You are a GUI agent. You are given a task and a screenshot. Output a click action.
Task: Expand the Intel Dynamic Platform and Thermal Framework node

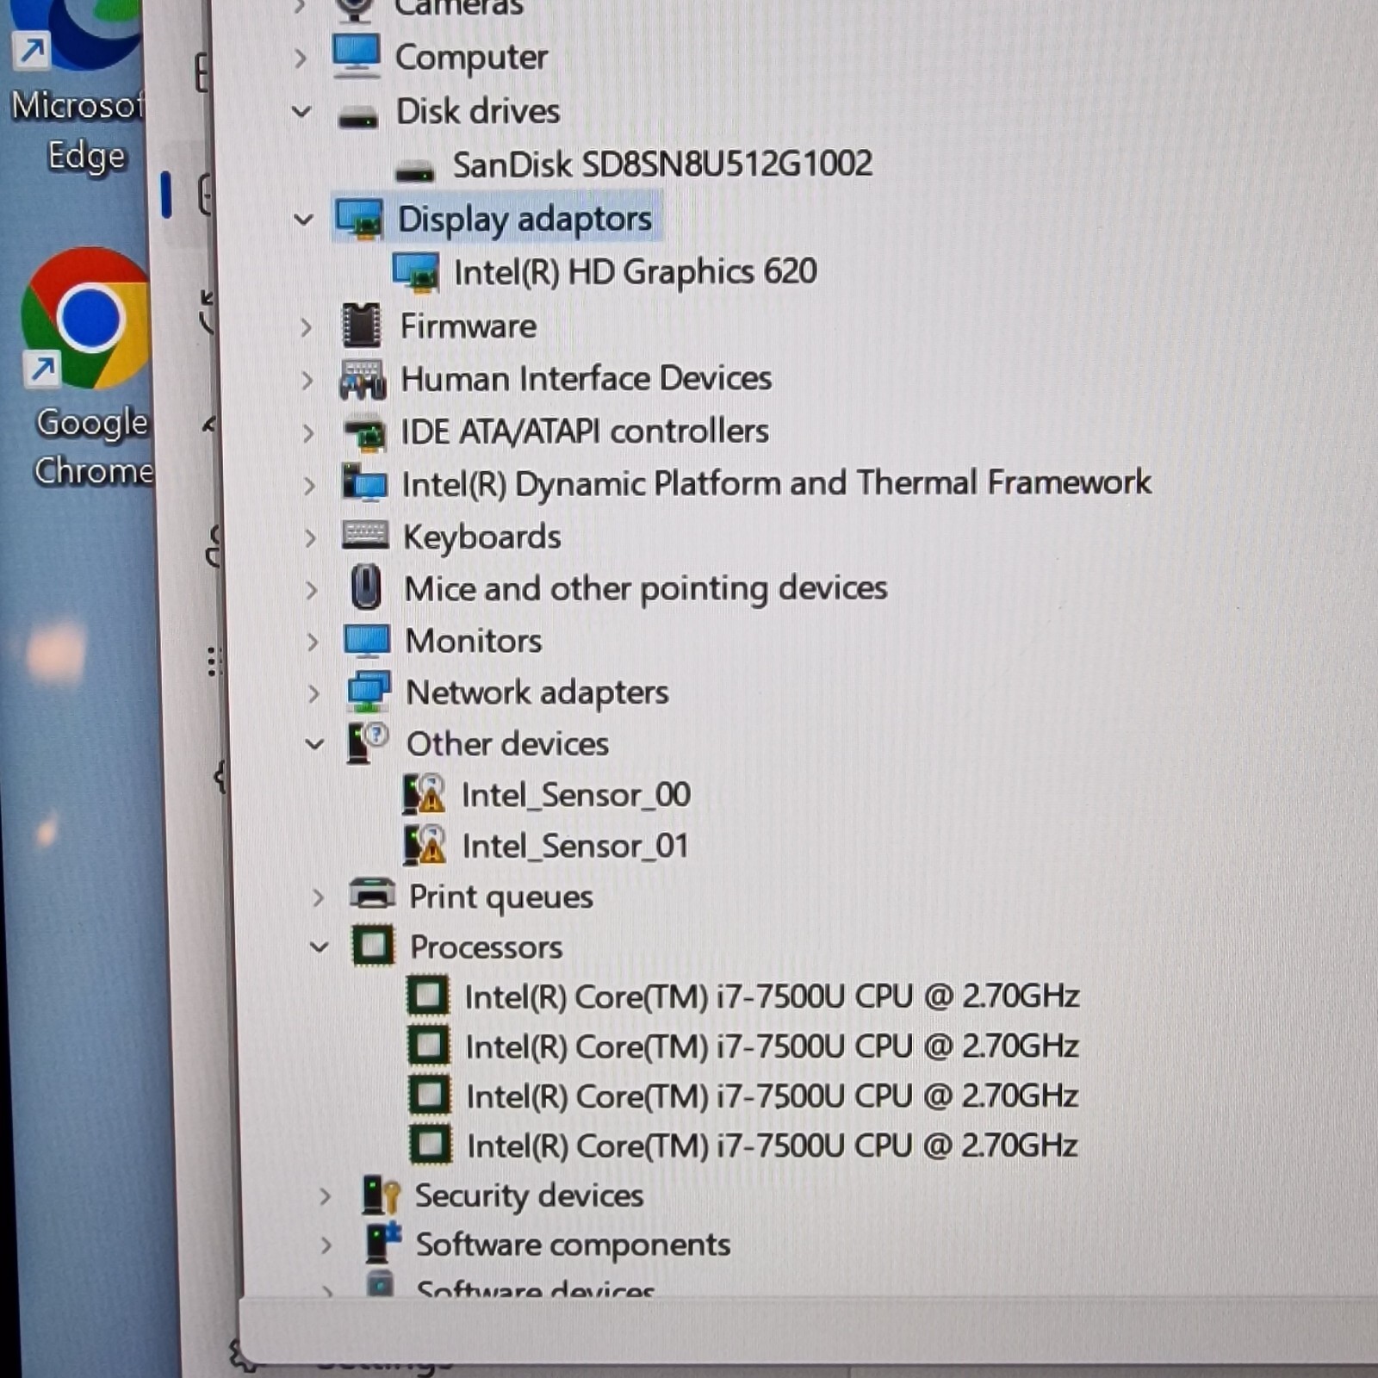[310, 485]
